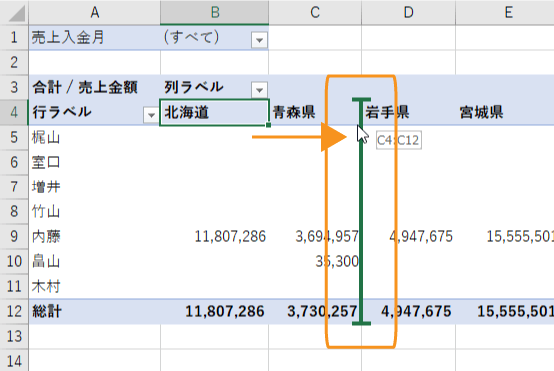Click the 売上入金月 cell
Image resolution: width=554 pixels, height=371 pixels.
point(95,38)
